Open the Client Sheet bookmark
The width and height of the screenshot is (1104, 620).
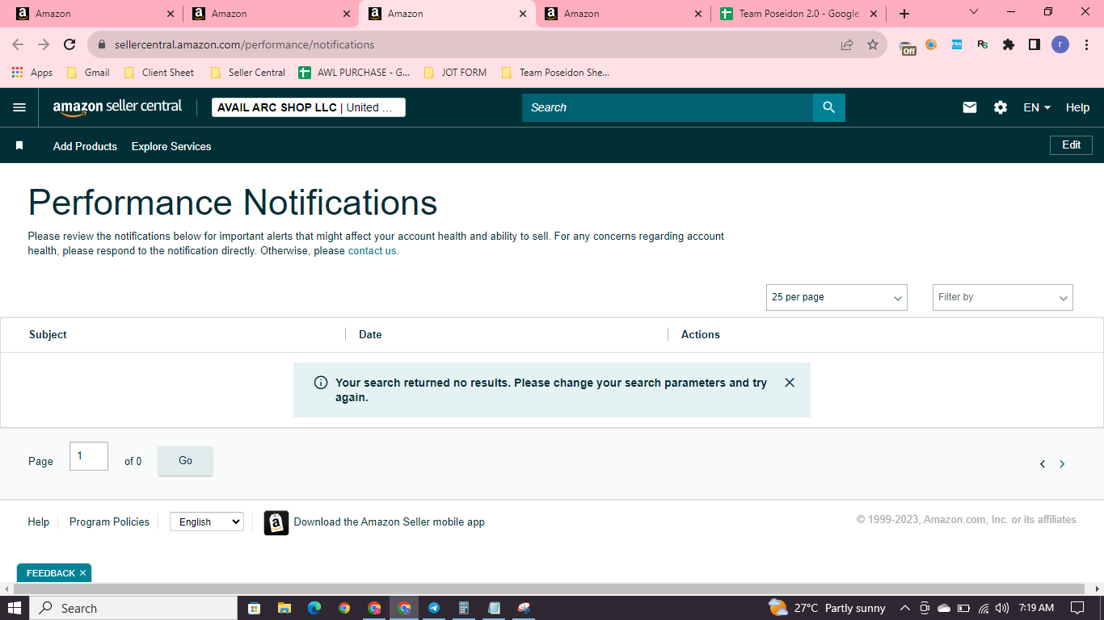(159, 73)
